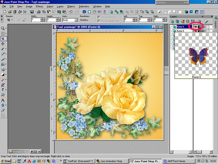
Task: Click the Help menu
Action: 107,6
